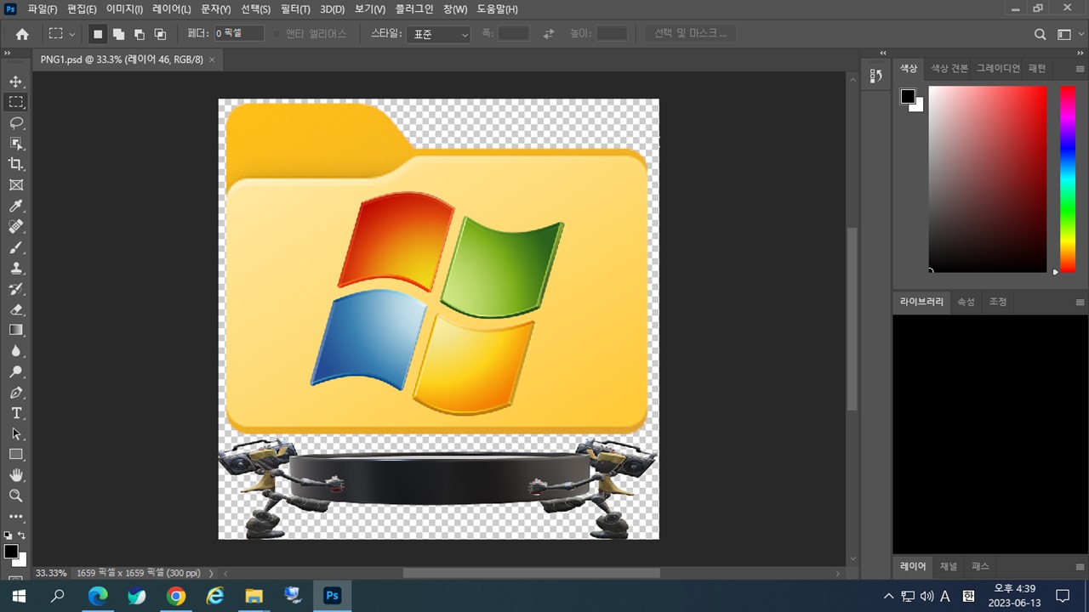This screenshot has width=1089, height=612.
Task: Click the 선택 및 마스크 button
Action: tap(691, 34)
